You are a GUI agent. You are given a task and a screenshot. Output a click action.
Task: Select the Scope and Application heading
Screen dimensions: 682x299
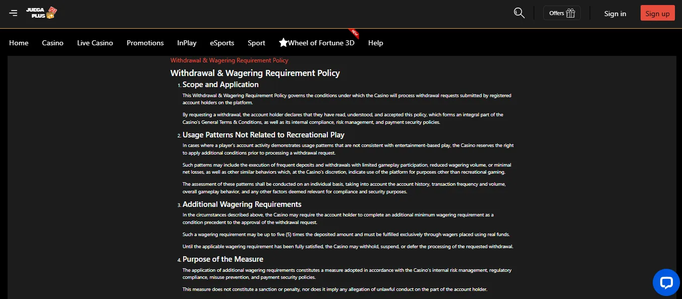[x=220, y=85]
